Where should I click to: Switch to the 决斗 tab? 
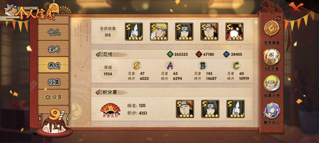click(54, 49)
